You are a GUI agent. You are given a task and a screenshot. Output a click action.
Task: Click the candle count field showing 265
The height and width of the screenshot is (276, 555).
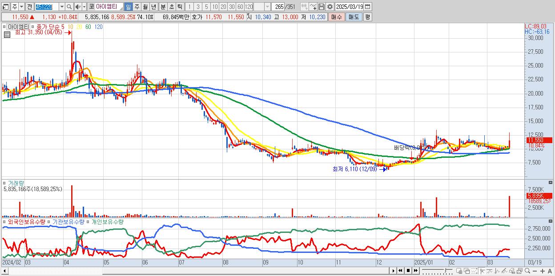(x=278, y=7)
